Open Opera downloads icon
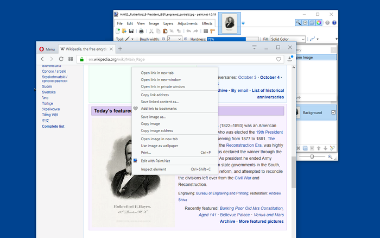Viewport: 380px width, 238px height. coord(290,59)
